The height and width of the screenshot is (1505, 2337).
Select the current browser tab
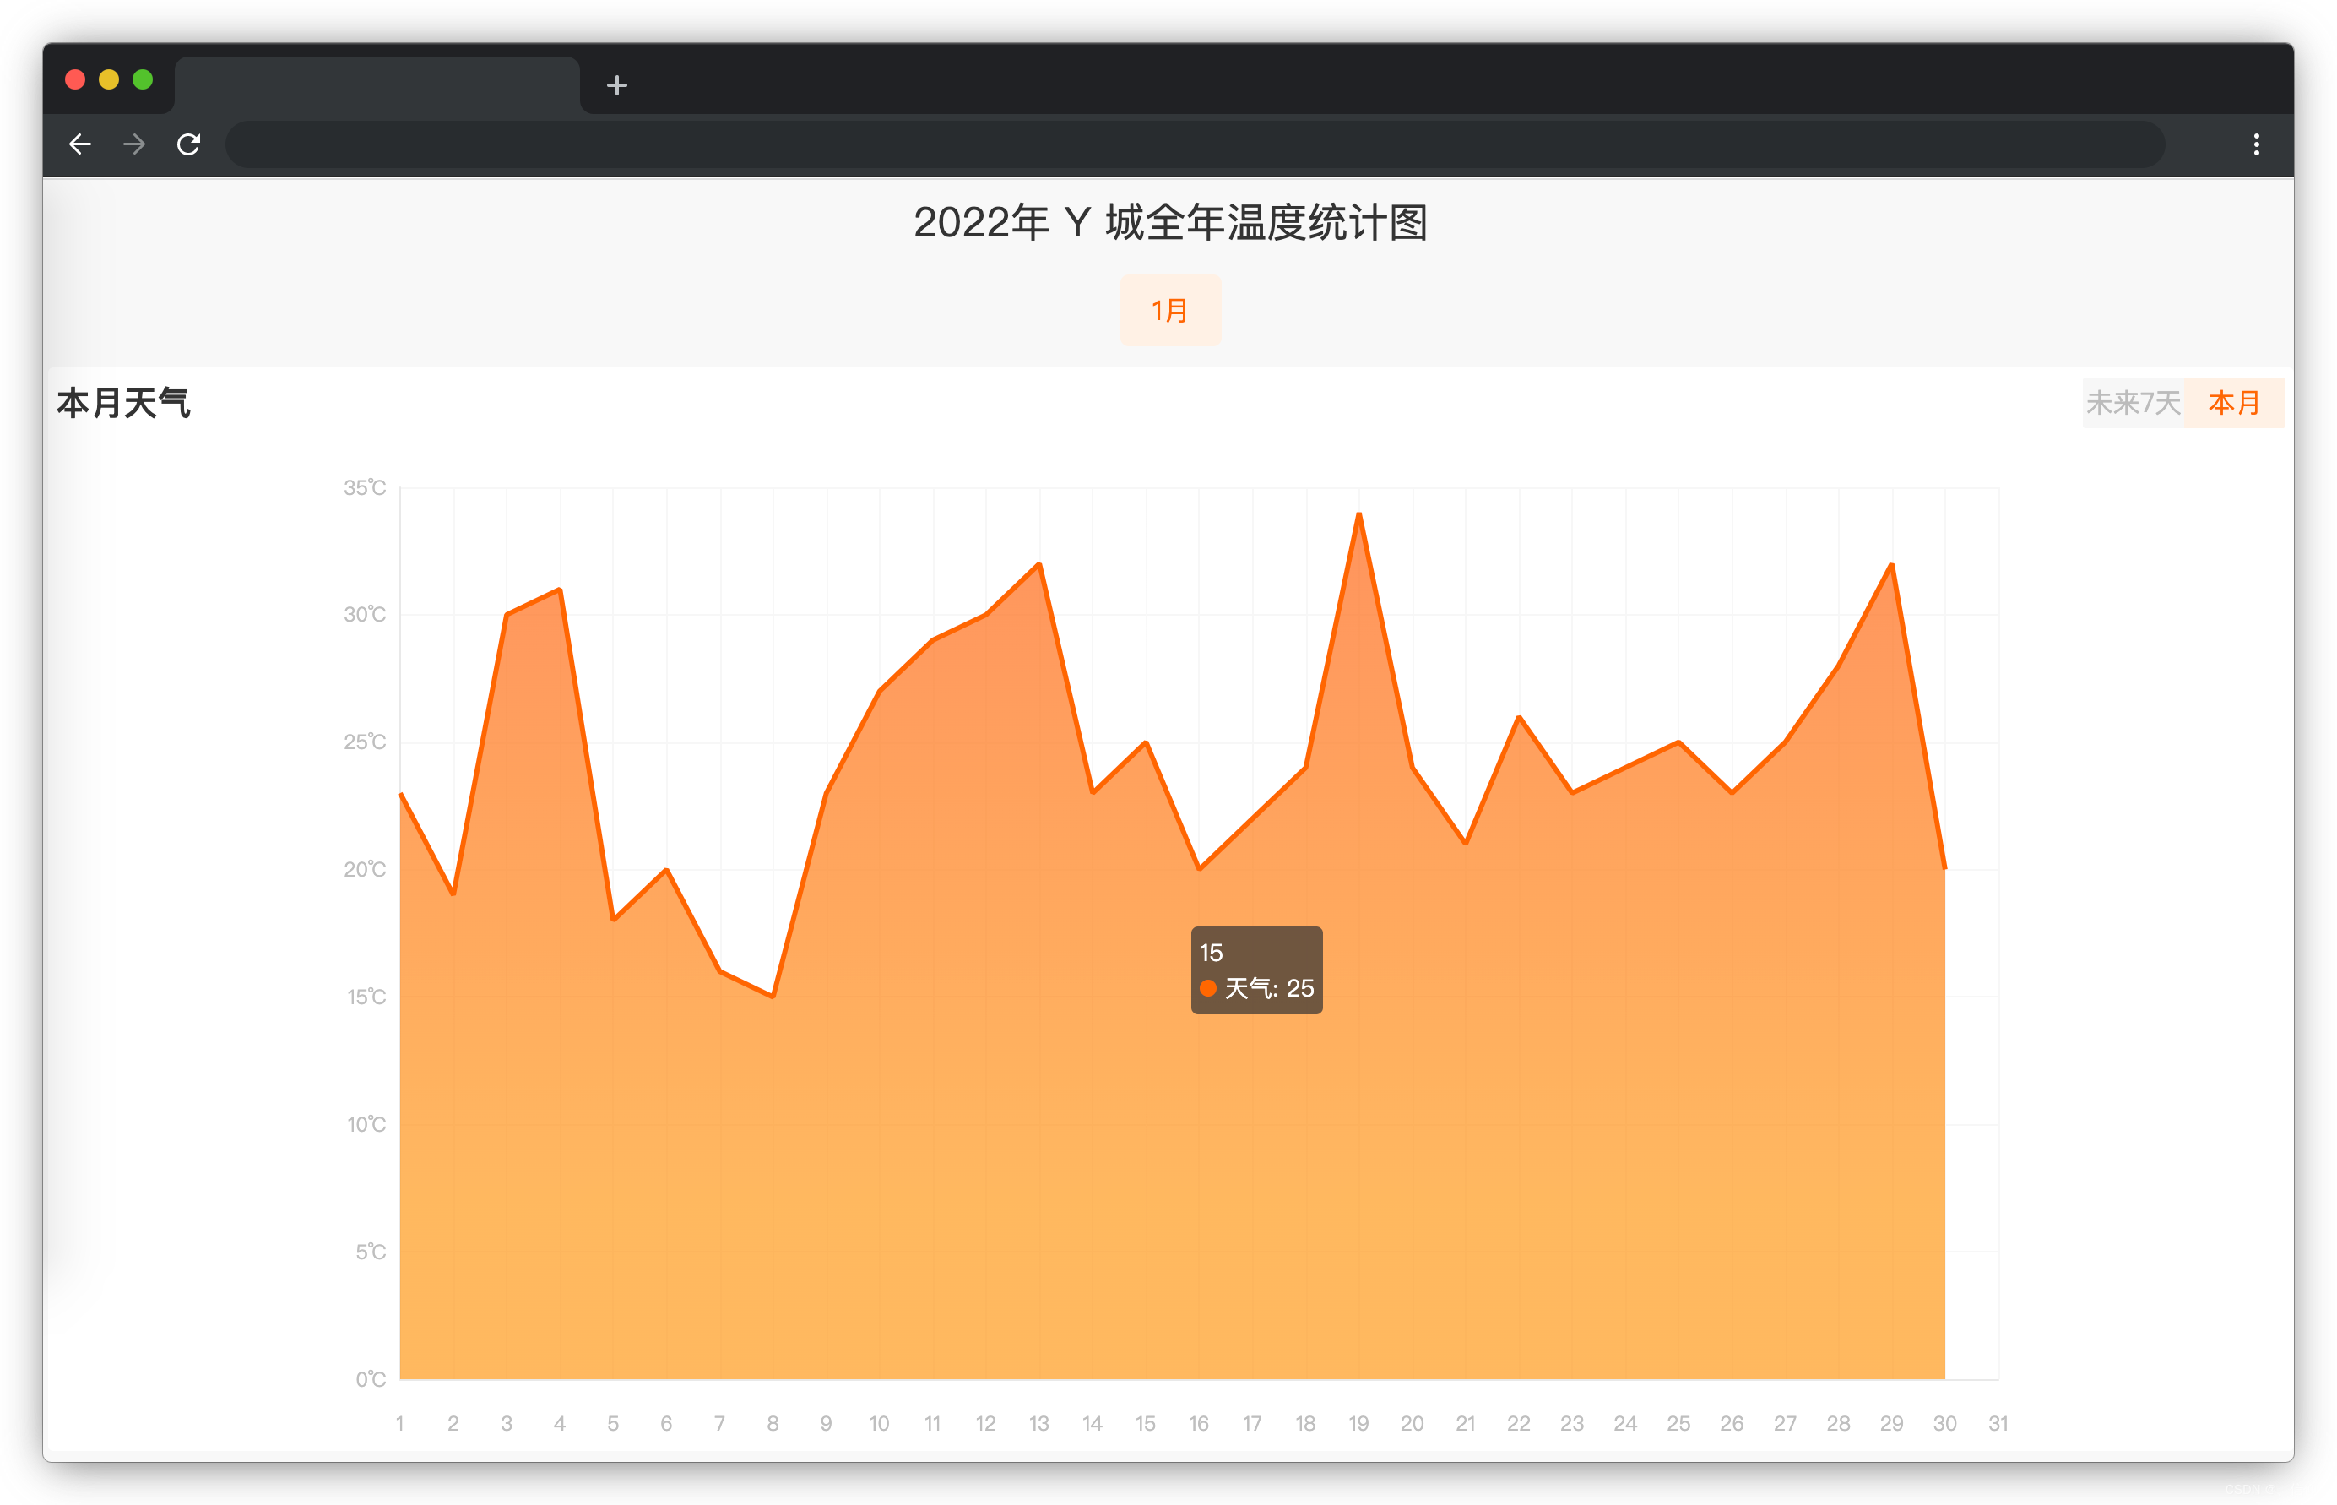tap(377, 85)
